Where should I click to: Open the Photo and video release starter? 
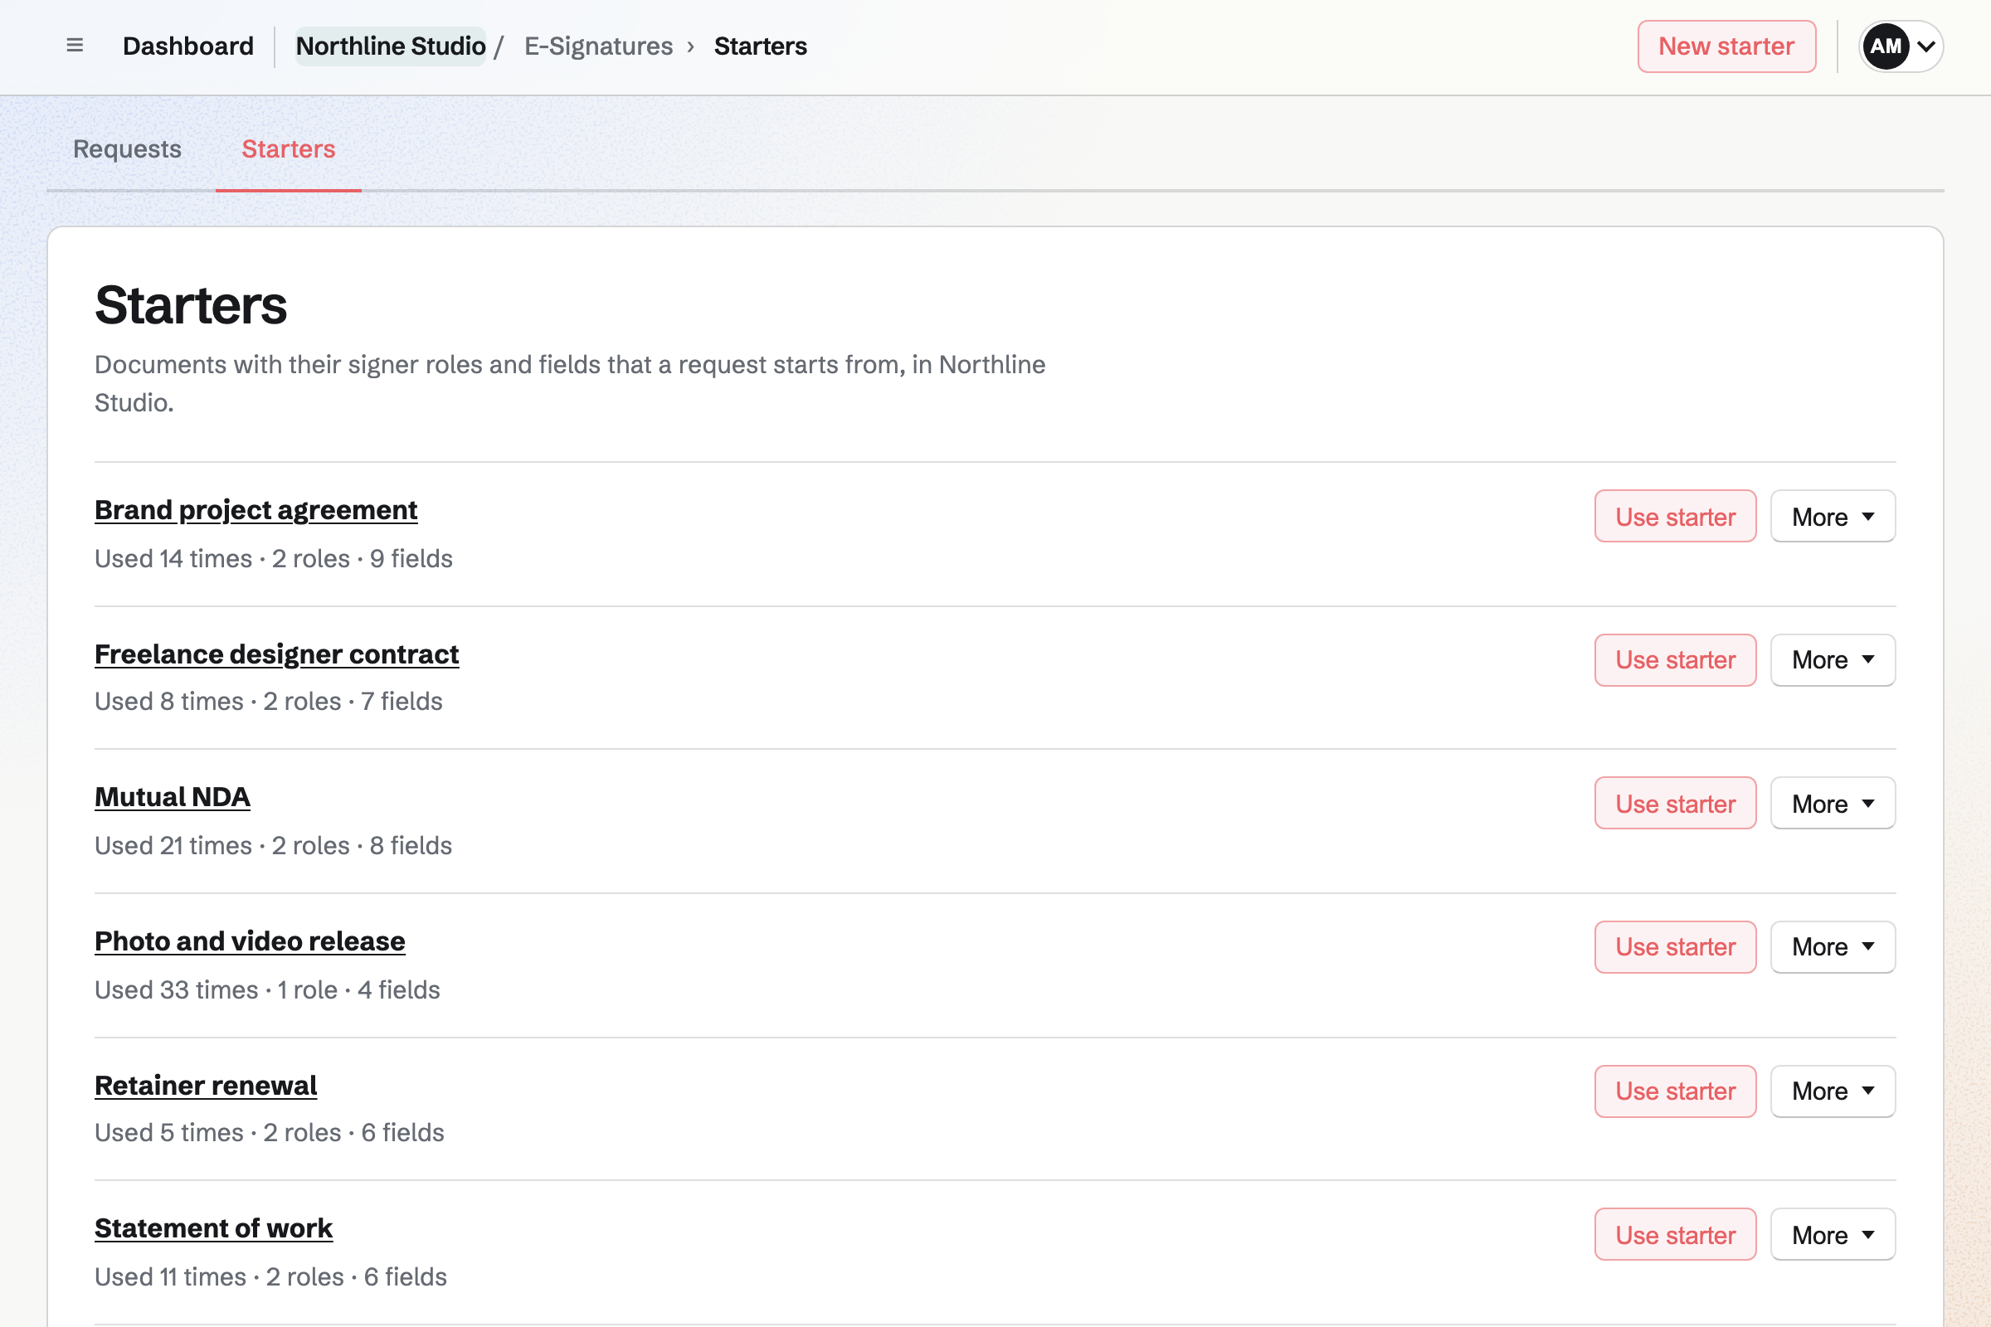point(250,941)
